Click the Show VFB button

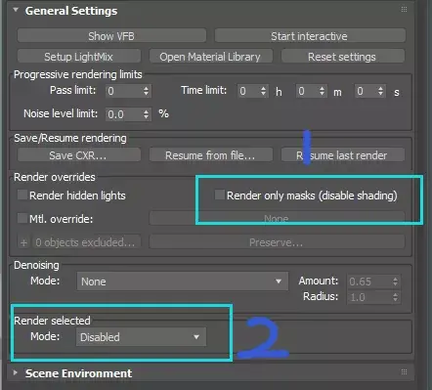pyautogui.click(x=111, y=36)
